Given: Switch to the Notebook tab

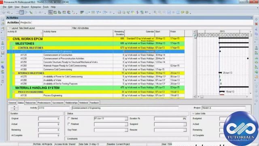Looking at the screenshot, I should coord(84,103).
